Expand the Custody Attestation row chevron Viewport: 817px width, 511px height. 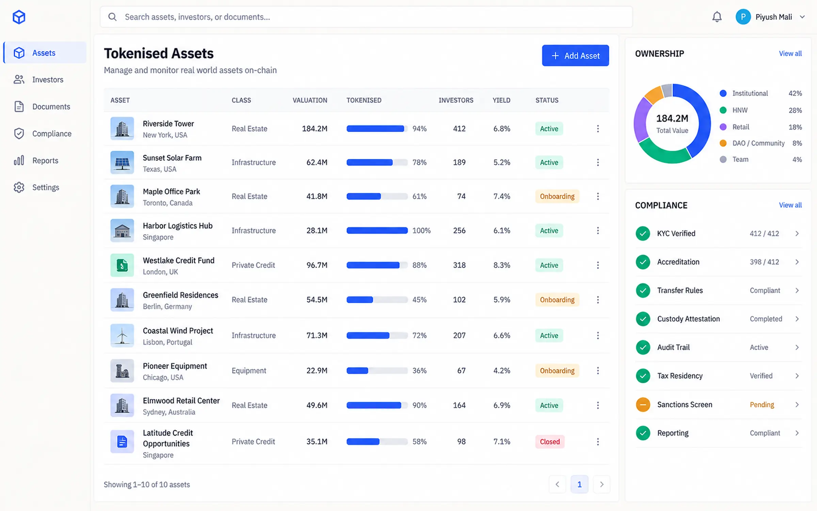point(797,319)
